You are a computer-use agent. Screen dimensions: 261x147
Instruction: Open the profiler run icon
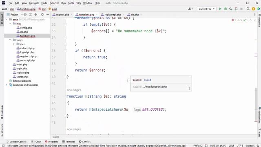(236, 9)
